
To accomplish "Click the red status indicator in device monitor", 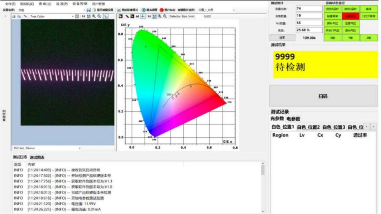I will pos(351,16).
